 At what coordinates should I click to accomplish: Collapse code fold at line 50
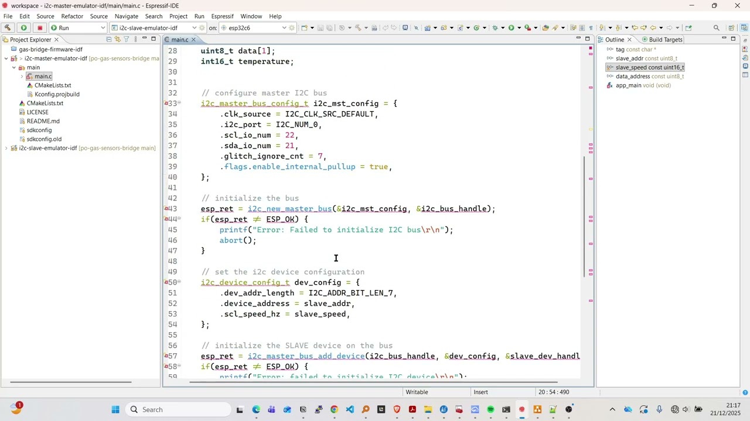click(x=179, y=282)
